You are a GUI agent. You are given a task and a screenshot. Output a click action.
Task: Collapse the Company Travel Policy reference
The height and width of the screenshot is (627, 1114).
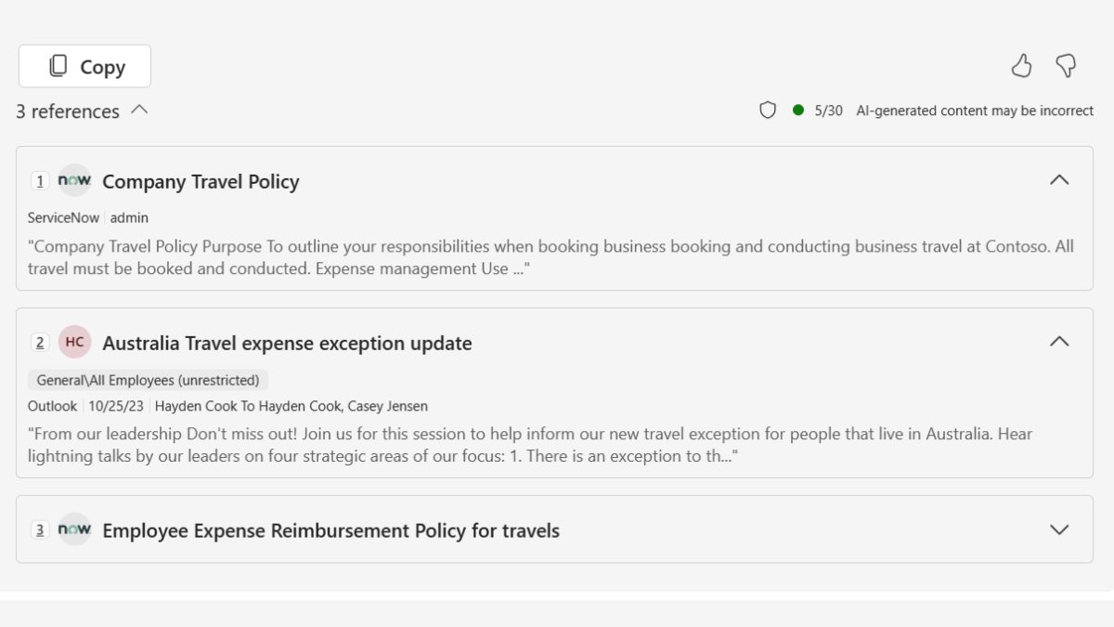click(x=1058, y=180)
